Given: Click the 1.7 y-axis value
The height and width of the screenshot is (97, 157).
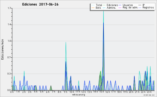Looking at the screenshot, I should (x=9, y=8).
